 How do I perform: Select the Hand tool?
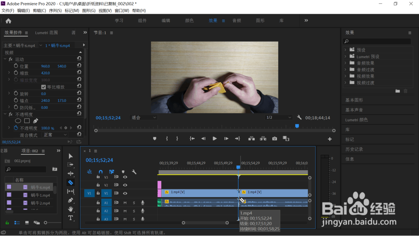70,209
